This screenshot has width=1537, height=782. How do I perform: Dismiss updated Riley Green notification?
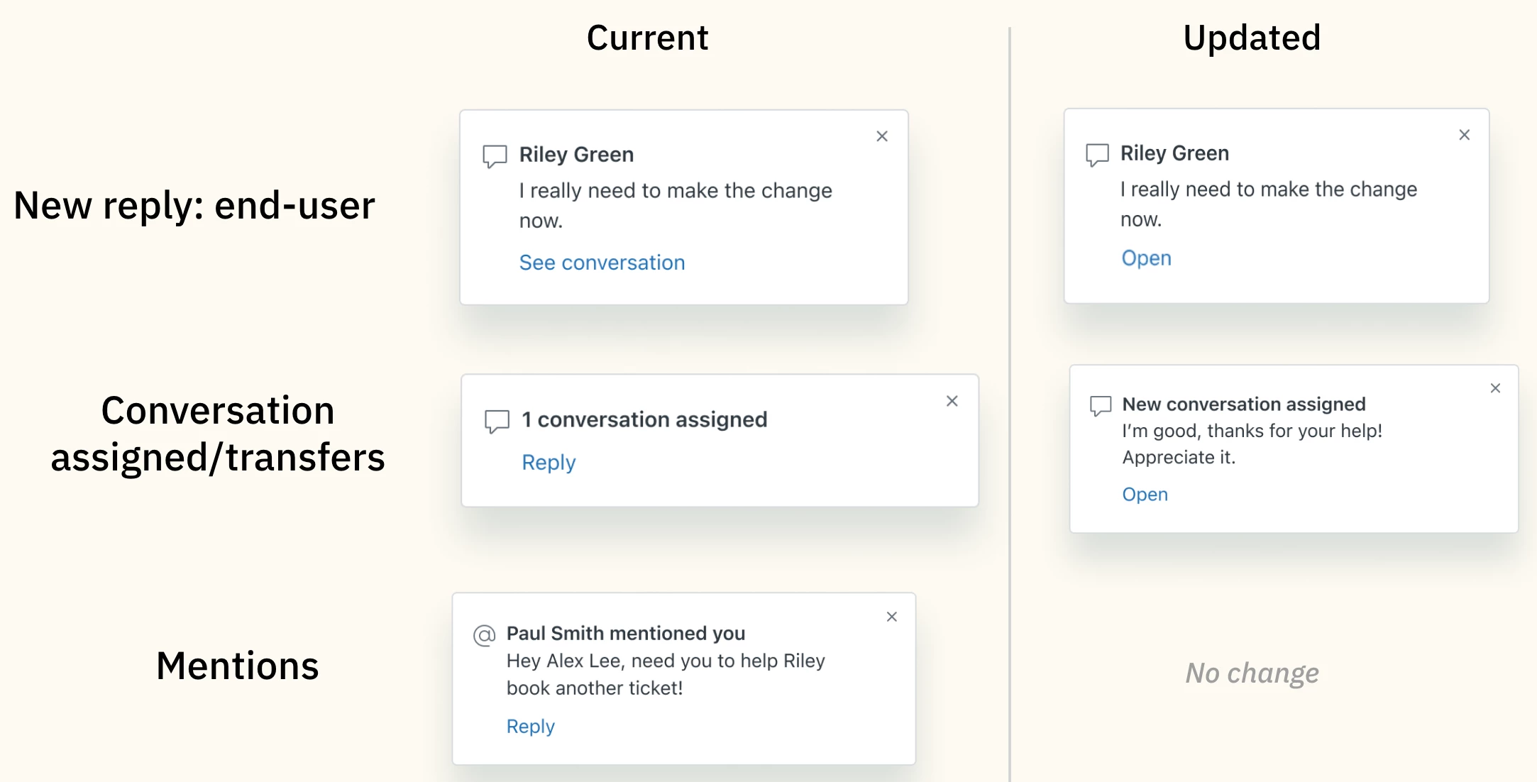(1464, 135)
